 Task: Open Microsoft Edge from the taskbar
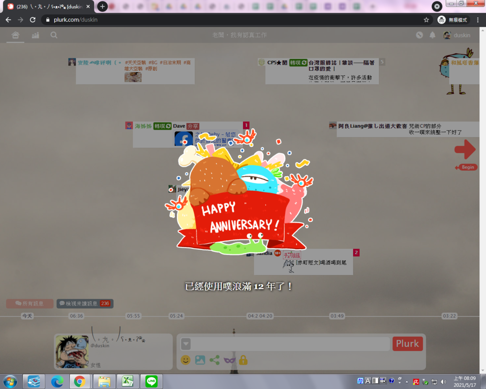[x=57, y=381]
